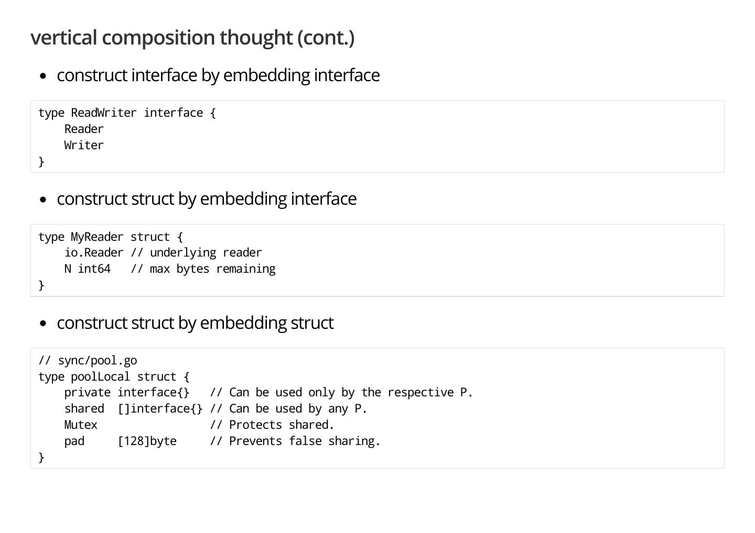The image size is (755, 533).
Task: Click the word 'Reader' in ReadWriter block
Action: tap(84, 129)
